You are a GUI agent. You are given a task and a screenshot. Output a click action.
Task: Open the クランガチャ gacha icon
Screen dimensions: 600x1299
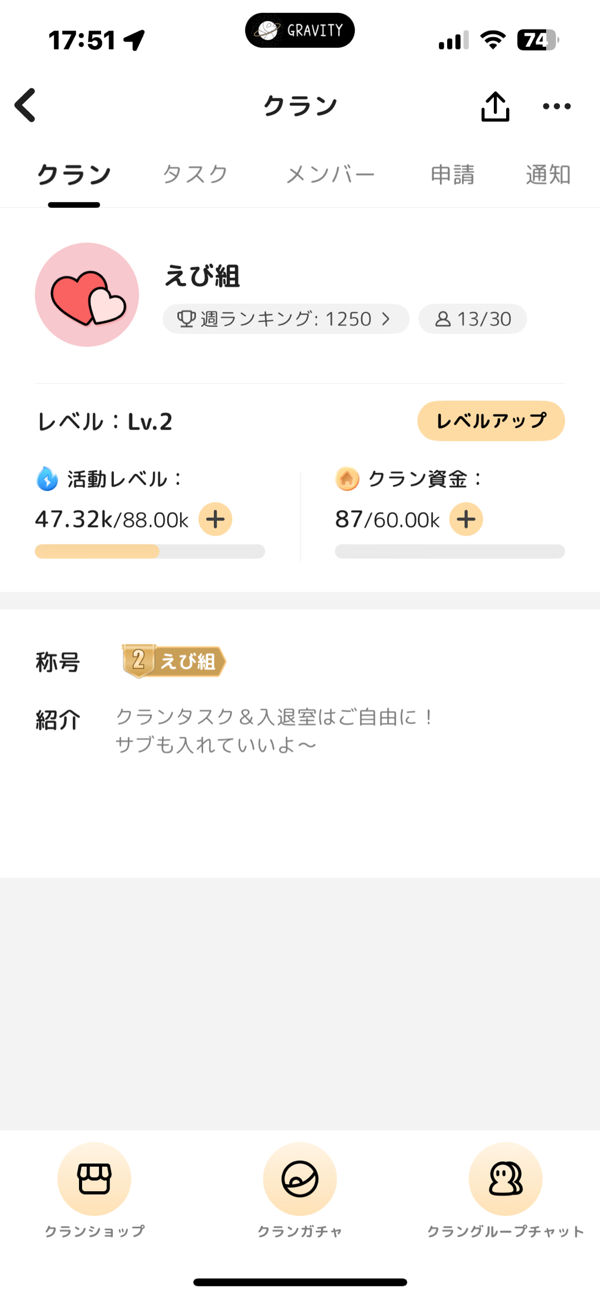pos(300,1178)
